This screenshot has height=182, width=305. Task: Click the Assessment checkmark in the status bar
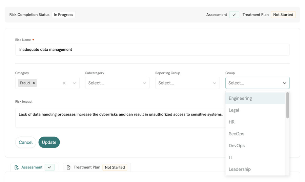click(x=234, y=15)
